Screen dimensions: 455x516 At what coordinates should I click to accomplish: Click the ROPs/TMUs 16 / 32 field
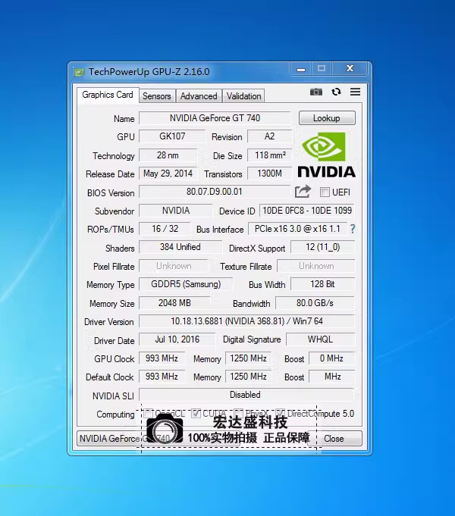click(x=165, y=229)
